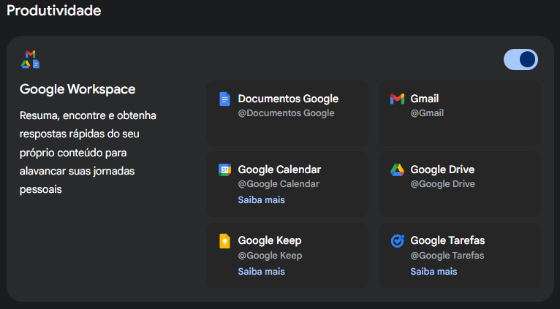Open Saiba mais under Google Keep
This screenshot has width=560, height=309.
click(x=261, y=272)
